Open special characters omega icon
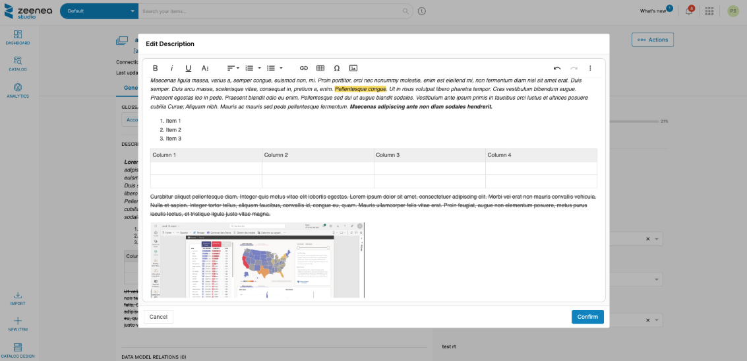Viewport: 747px width, 361px height. pyautogui.click(x=337, y=68)
